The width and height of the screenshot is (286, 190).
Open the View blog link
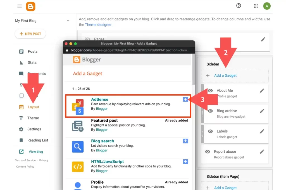pyautogui.click(x=36, y=152)
